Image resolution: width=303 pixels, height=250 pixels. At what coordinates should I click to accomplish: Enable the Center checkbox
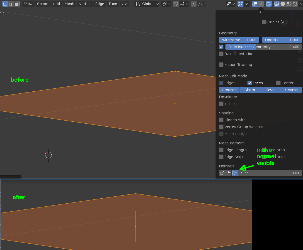point(278,83)
